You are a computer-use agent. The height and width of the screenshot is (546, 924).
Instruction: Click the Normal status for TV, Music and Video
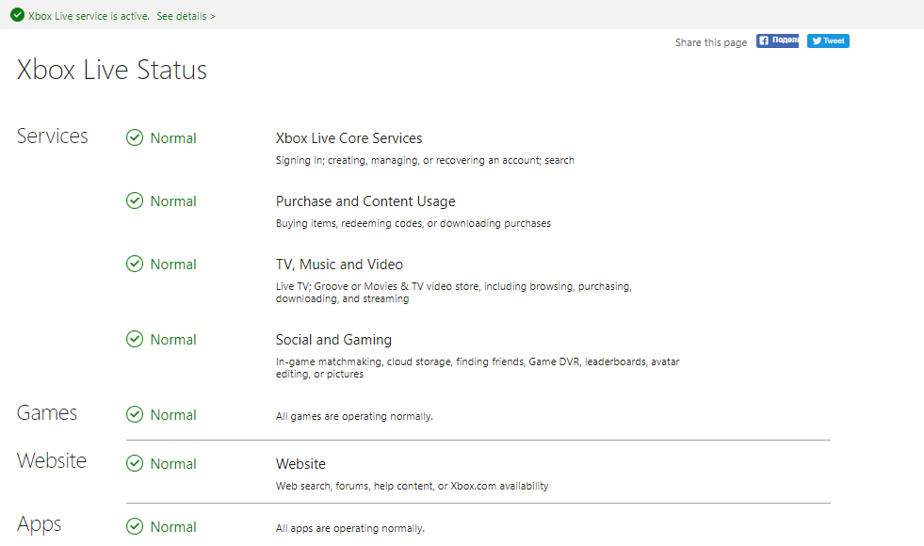tap(173, 265)
